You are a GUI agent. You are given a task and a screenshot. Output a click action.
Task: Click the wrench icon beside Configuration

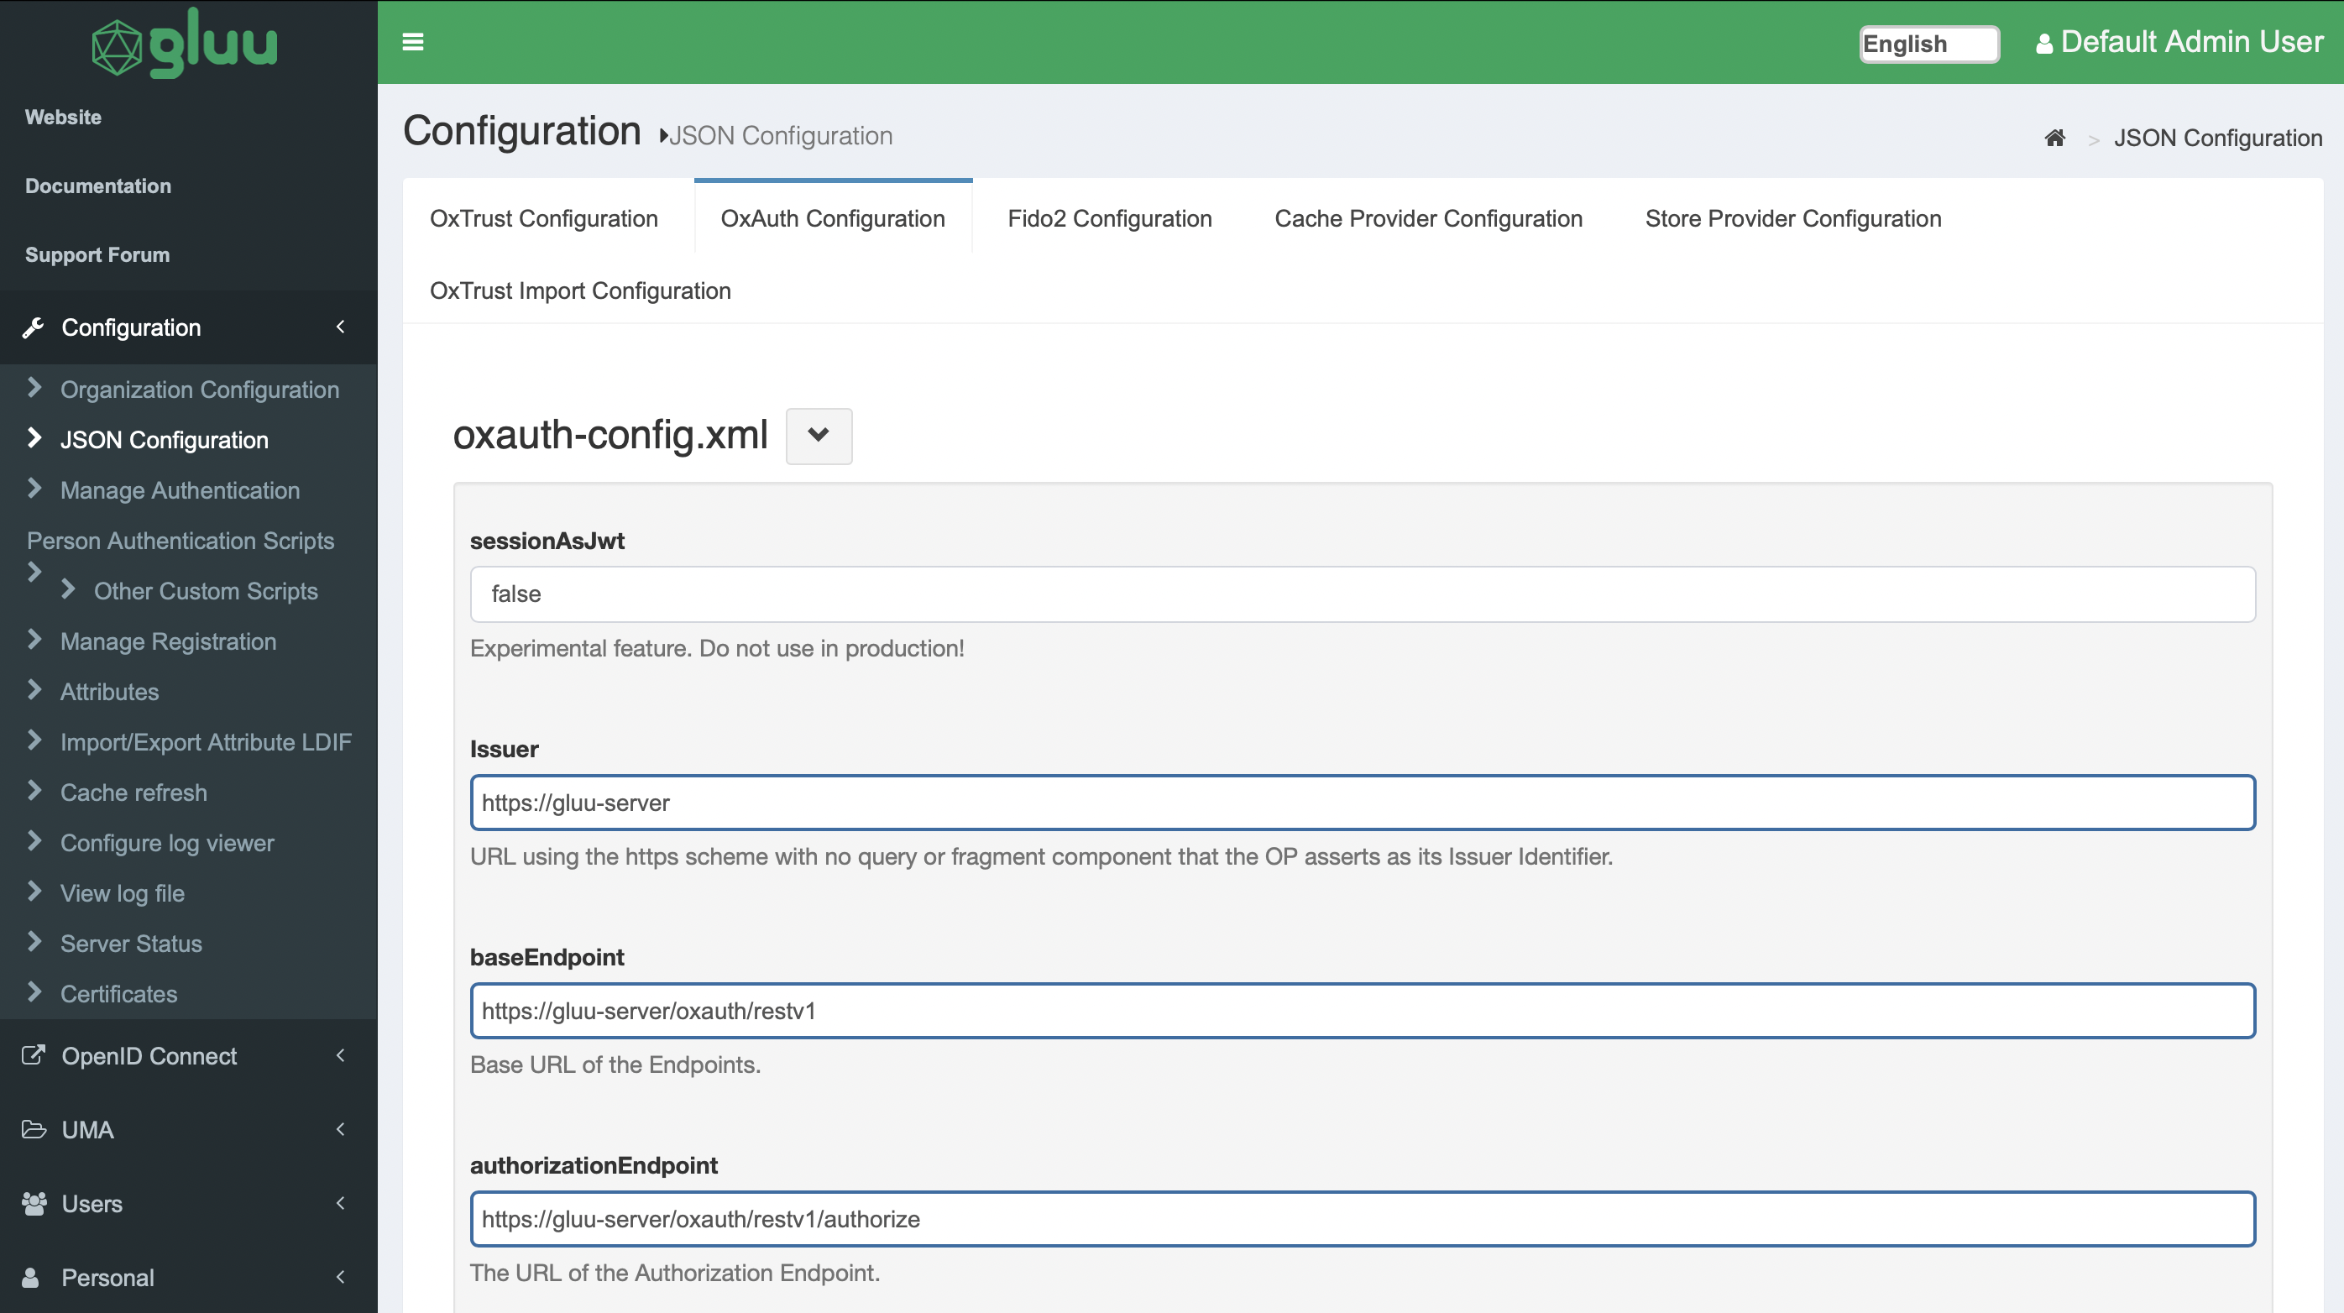tap(33, 327)
